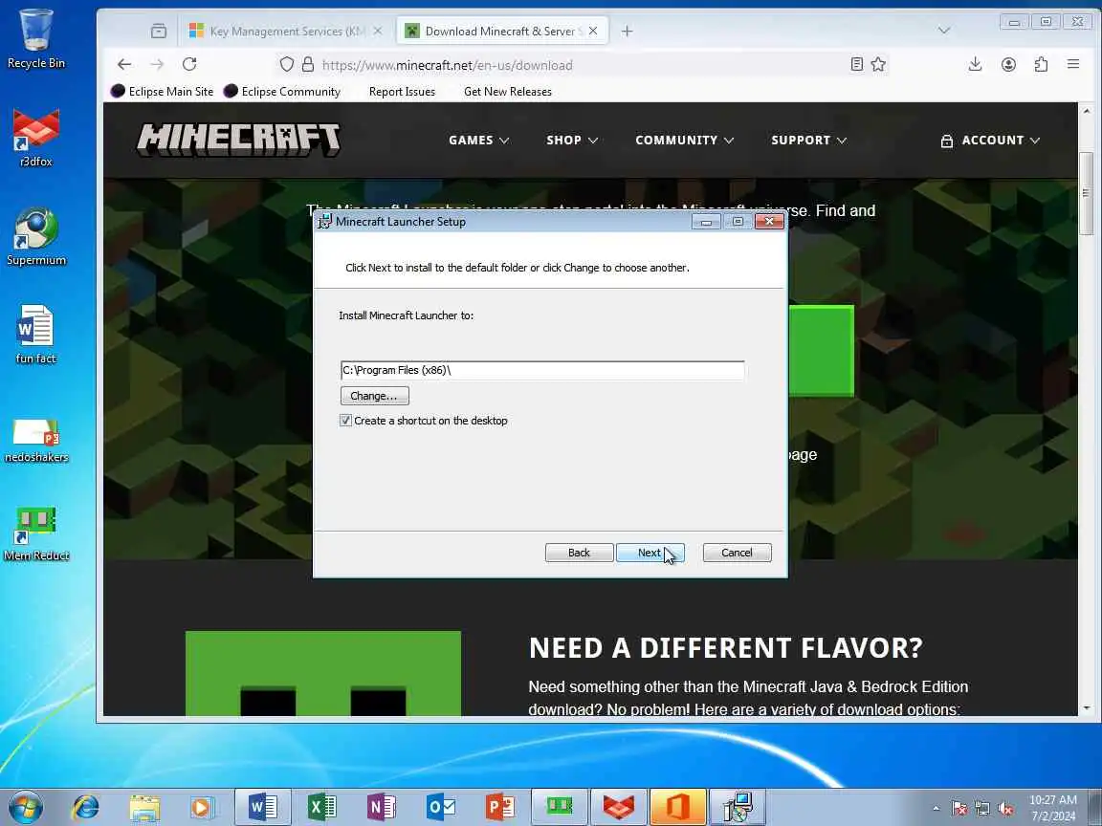Open Word from taskbar
1102x826 pixels.
(263, 807)
